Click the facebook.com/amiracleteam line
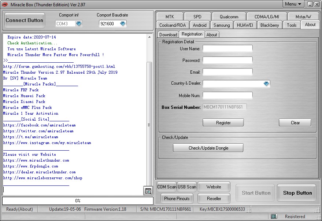This screenshot has width=322, height=221. point(40,125)
